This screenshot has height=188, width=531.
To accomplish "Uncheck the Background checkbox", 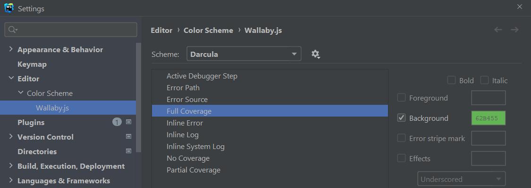I will (x=402, y=118).
